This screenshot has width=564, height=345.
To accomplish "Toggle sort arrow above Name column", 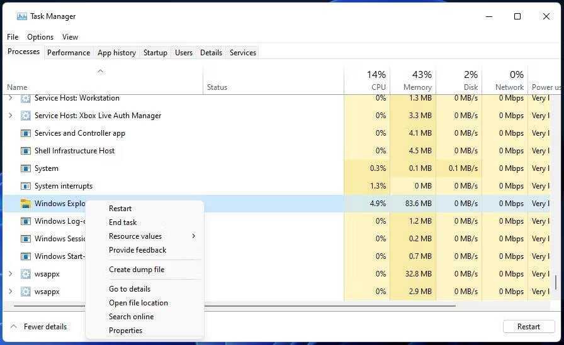I will coord(100,71).
